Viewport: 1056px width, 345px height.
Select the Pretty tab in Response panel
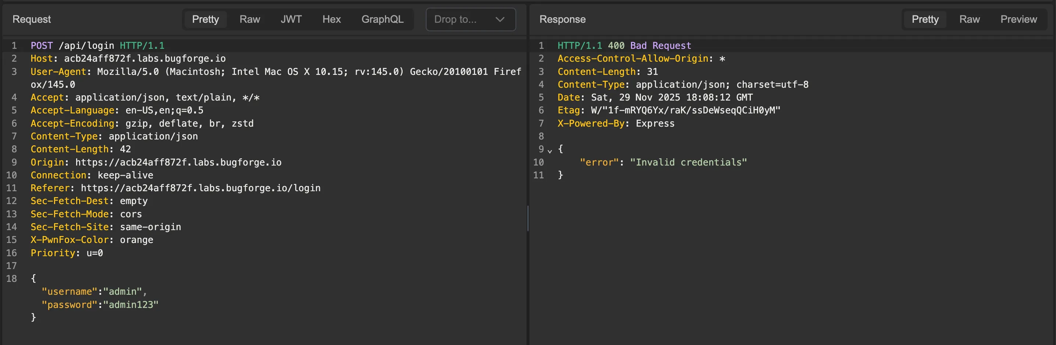925,19
